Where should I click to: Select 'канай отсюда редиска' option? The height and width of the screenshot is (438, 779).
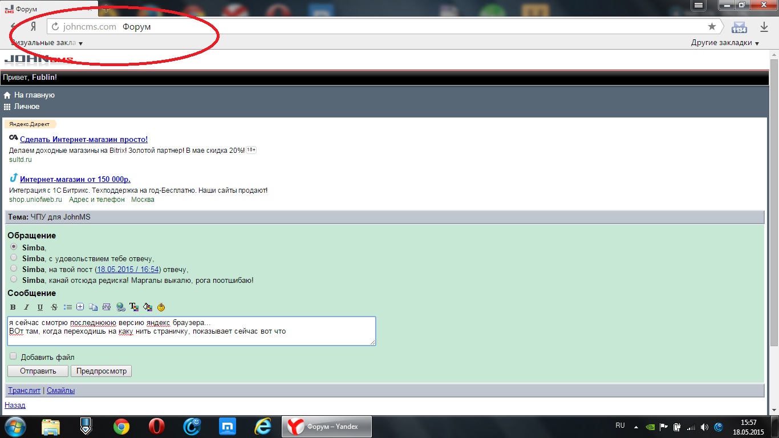pyautogui.click(x=14, y=279)
